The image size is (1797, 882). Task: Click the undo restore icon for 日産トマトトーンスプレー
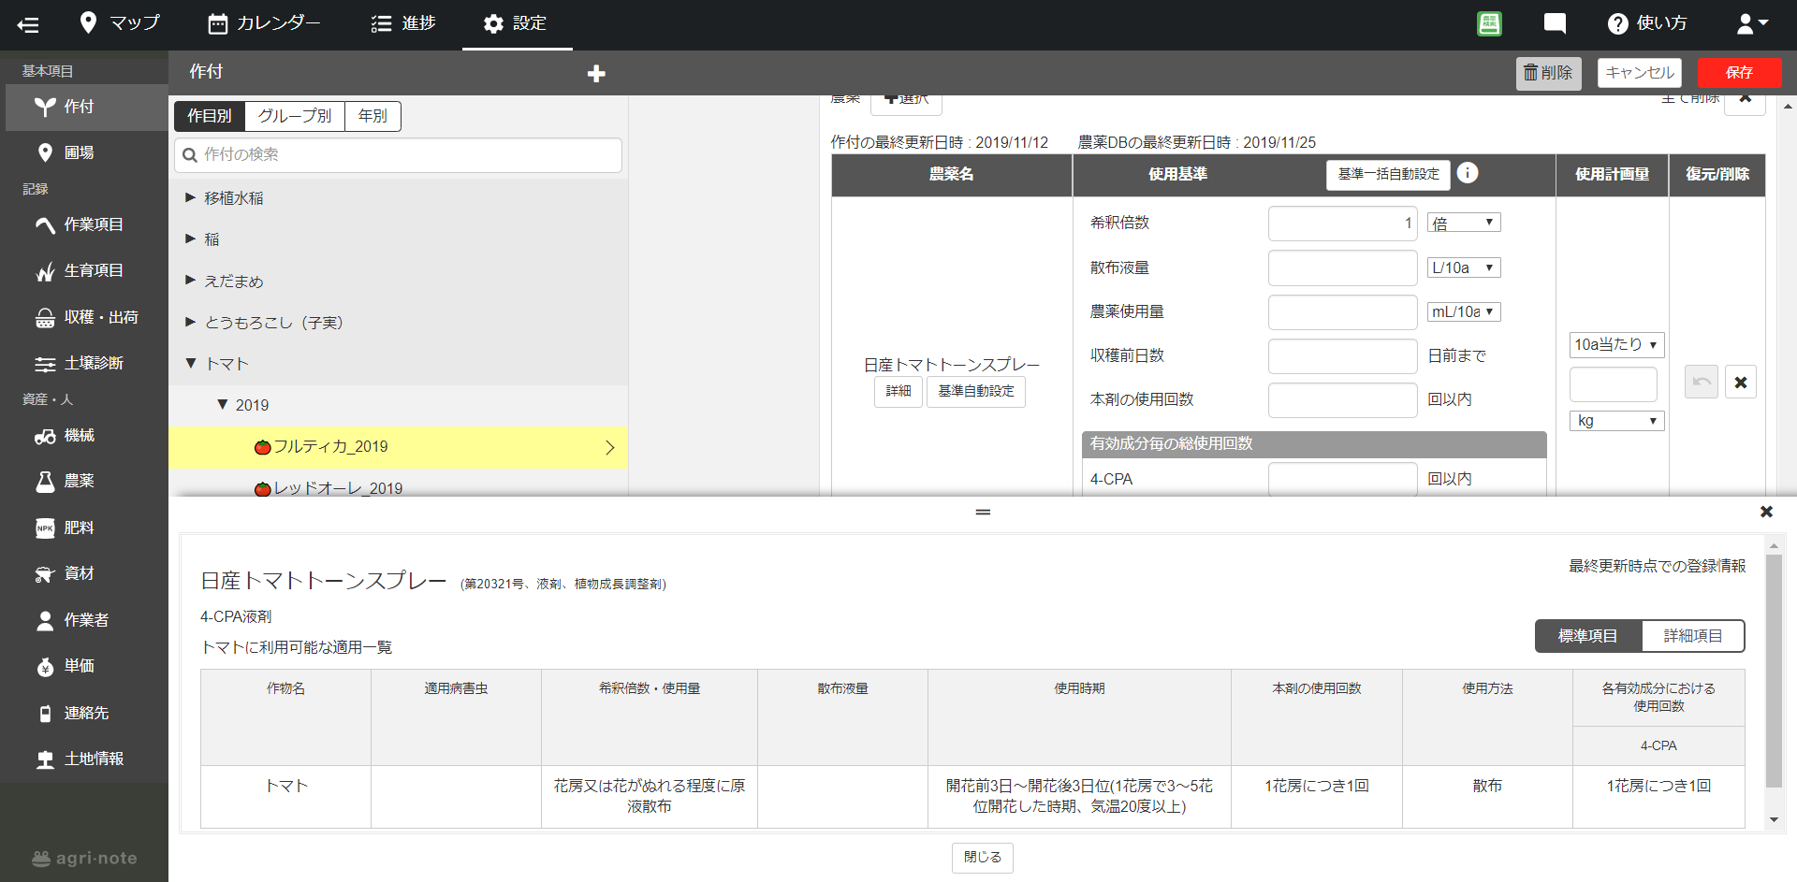(1702, 382)
